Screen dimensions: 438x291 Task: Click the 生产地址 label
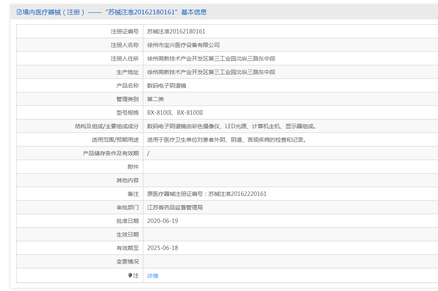[x=127, y=72]
